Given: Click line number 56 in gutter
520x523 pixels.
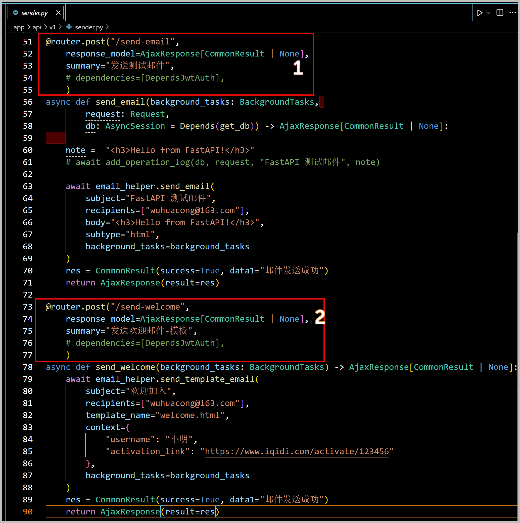Looking at the screenshot, I should coord(28,102).
